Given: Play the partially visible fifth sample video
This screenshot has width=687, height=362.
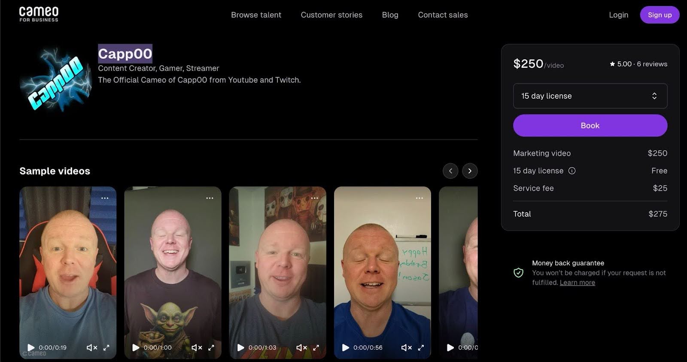Looking at the screenshot, I should (450, 347).
